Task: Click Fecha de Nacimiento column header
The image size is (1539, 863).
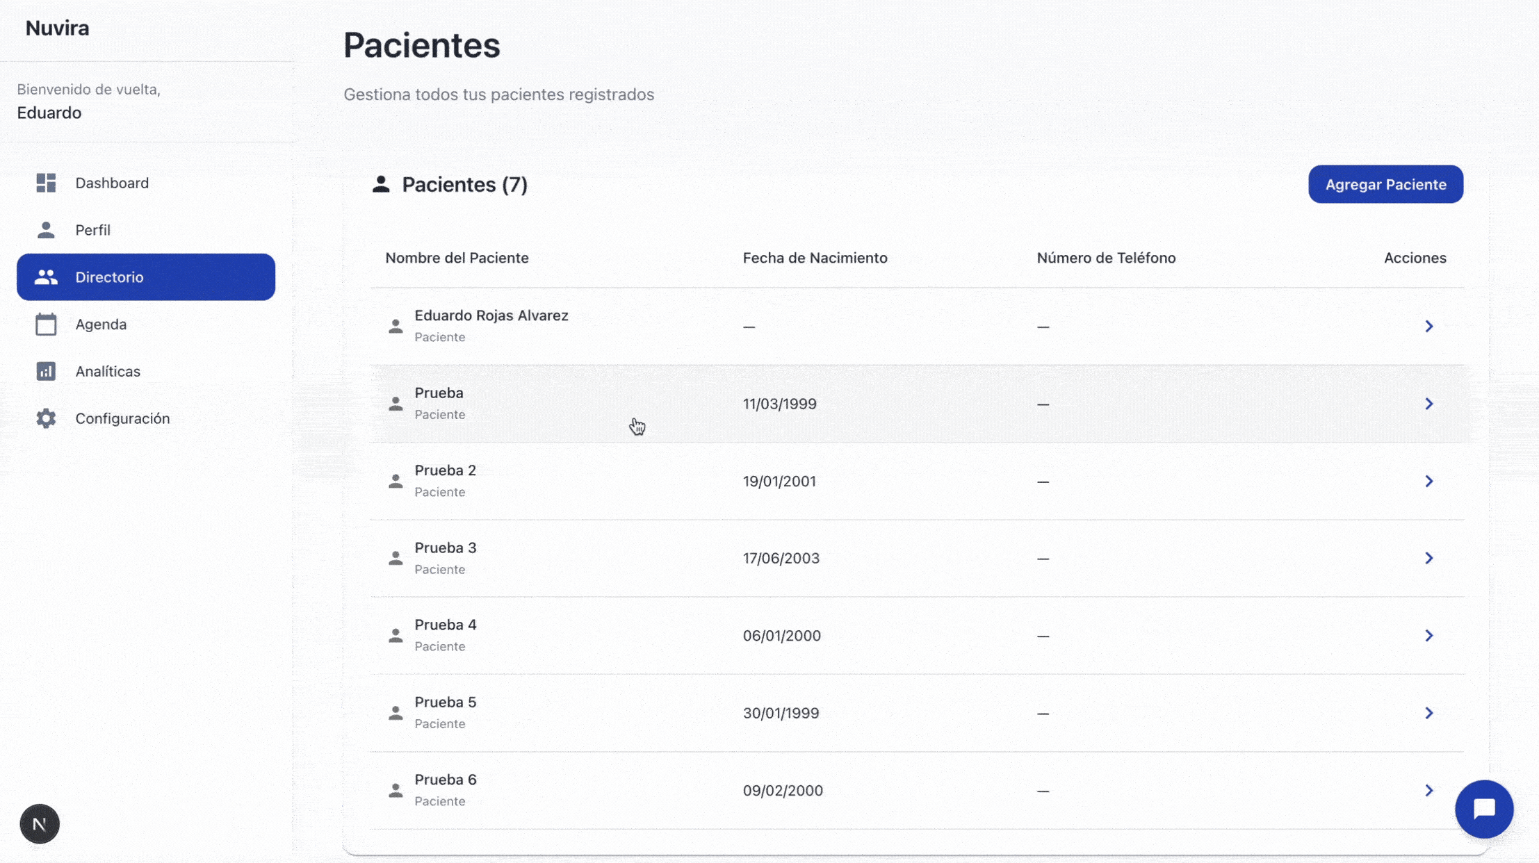Action: [815, 258]
